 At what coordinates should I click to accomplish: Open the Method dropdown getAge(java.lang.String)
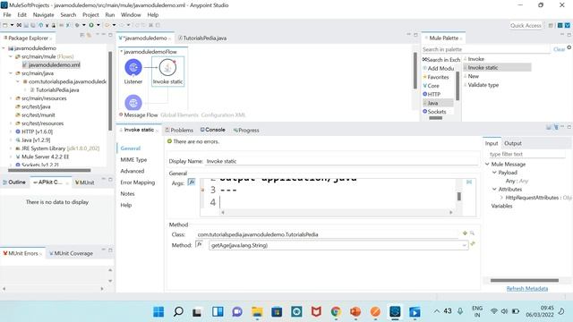pyautogui.click(x=338, y=245)
